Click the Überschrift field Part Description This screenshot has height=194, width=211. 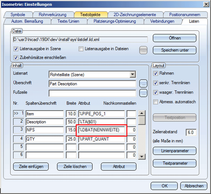[92, 84]
